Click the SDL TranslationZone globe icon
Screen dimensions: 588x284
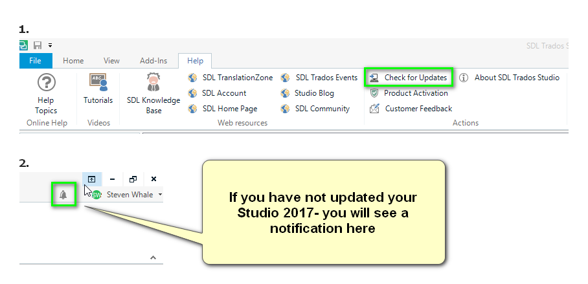coord(192,78)
